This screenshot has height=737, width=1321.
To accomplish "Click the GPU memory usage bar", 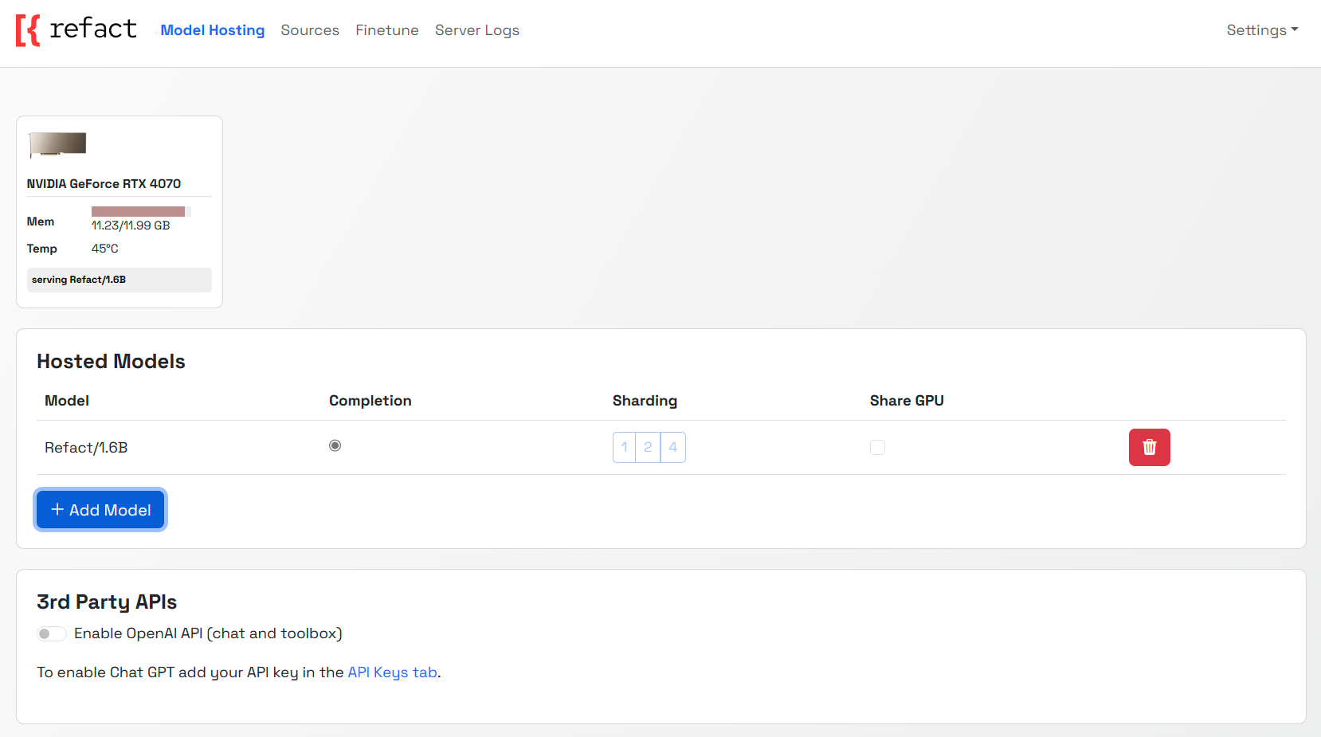I will pos(139,210).
